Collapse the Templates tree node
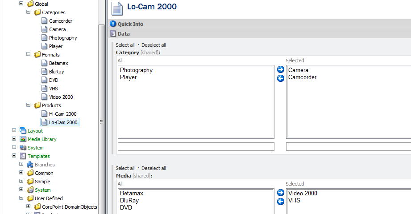 point(14,156)
